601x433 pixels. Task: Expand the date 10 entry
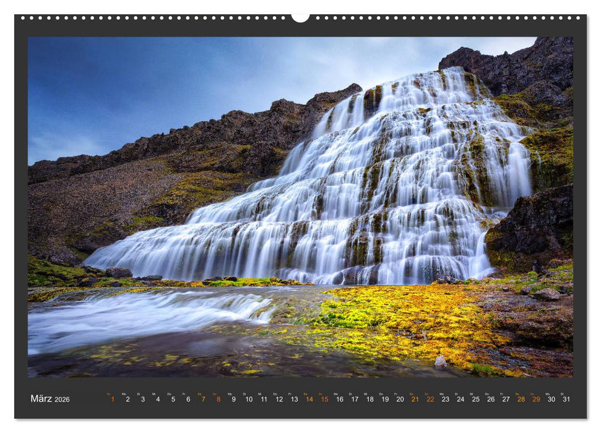pos(249,401)
